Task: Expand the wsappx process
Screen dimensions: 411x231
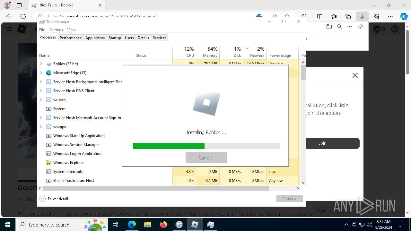Action: tap(41, 127)
